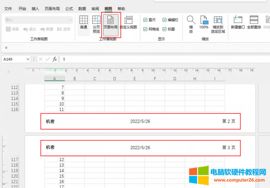270x188 pixels.
Task: Click the Insert Function fx icon
Action: click(55, 59)
